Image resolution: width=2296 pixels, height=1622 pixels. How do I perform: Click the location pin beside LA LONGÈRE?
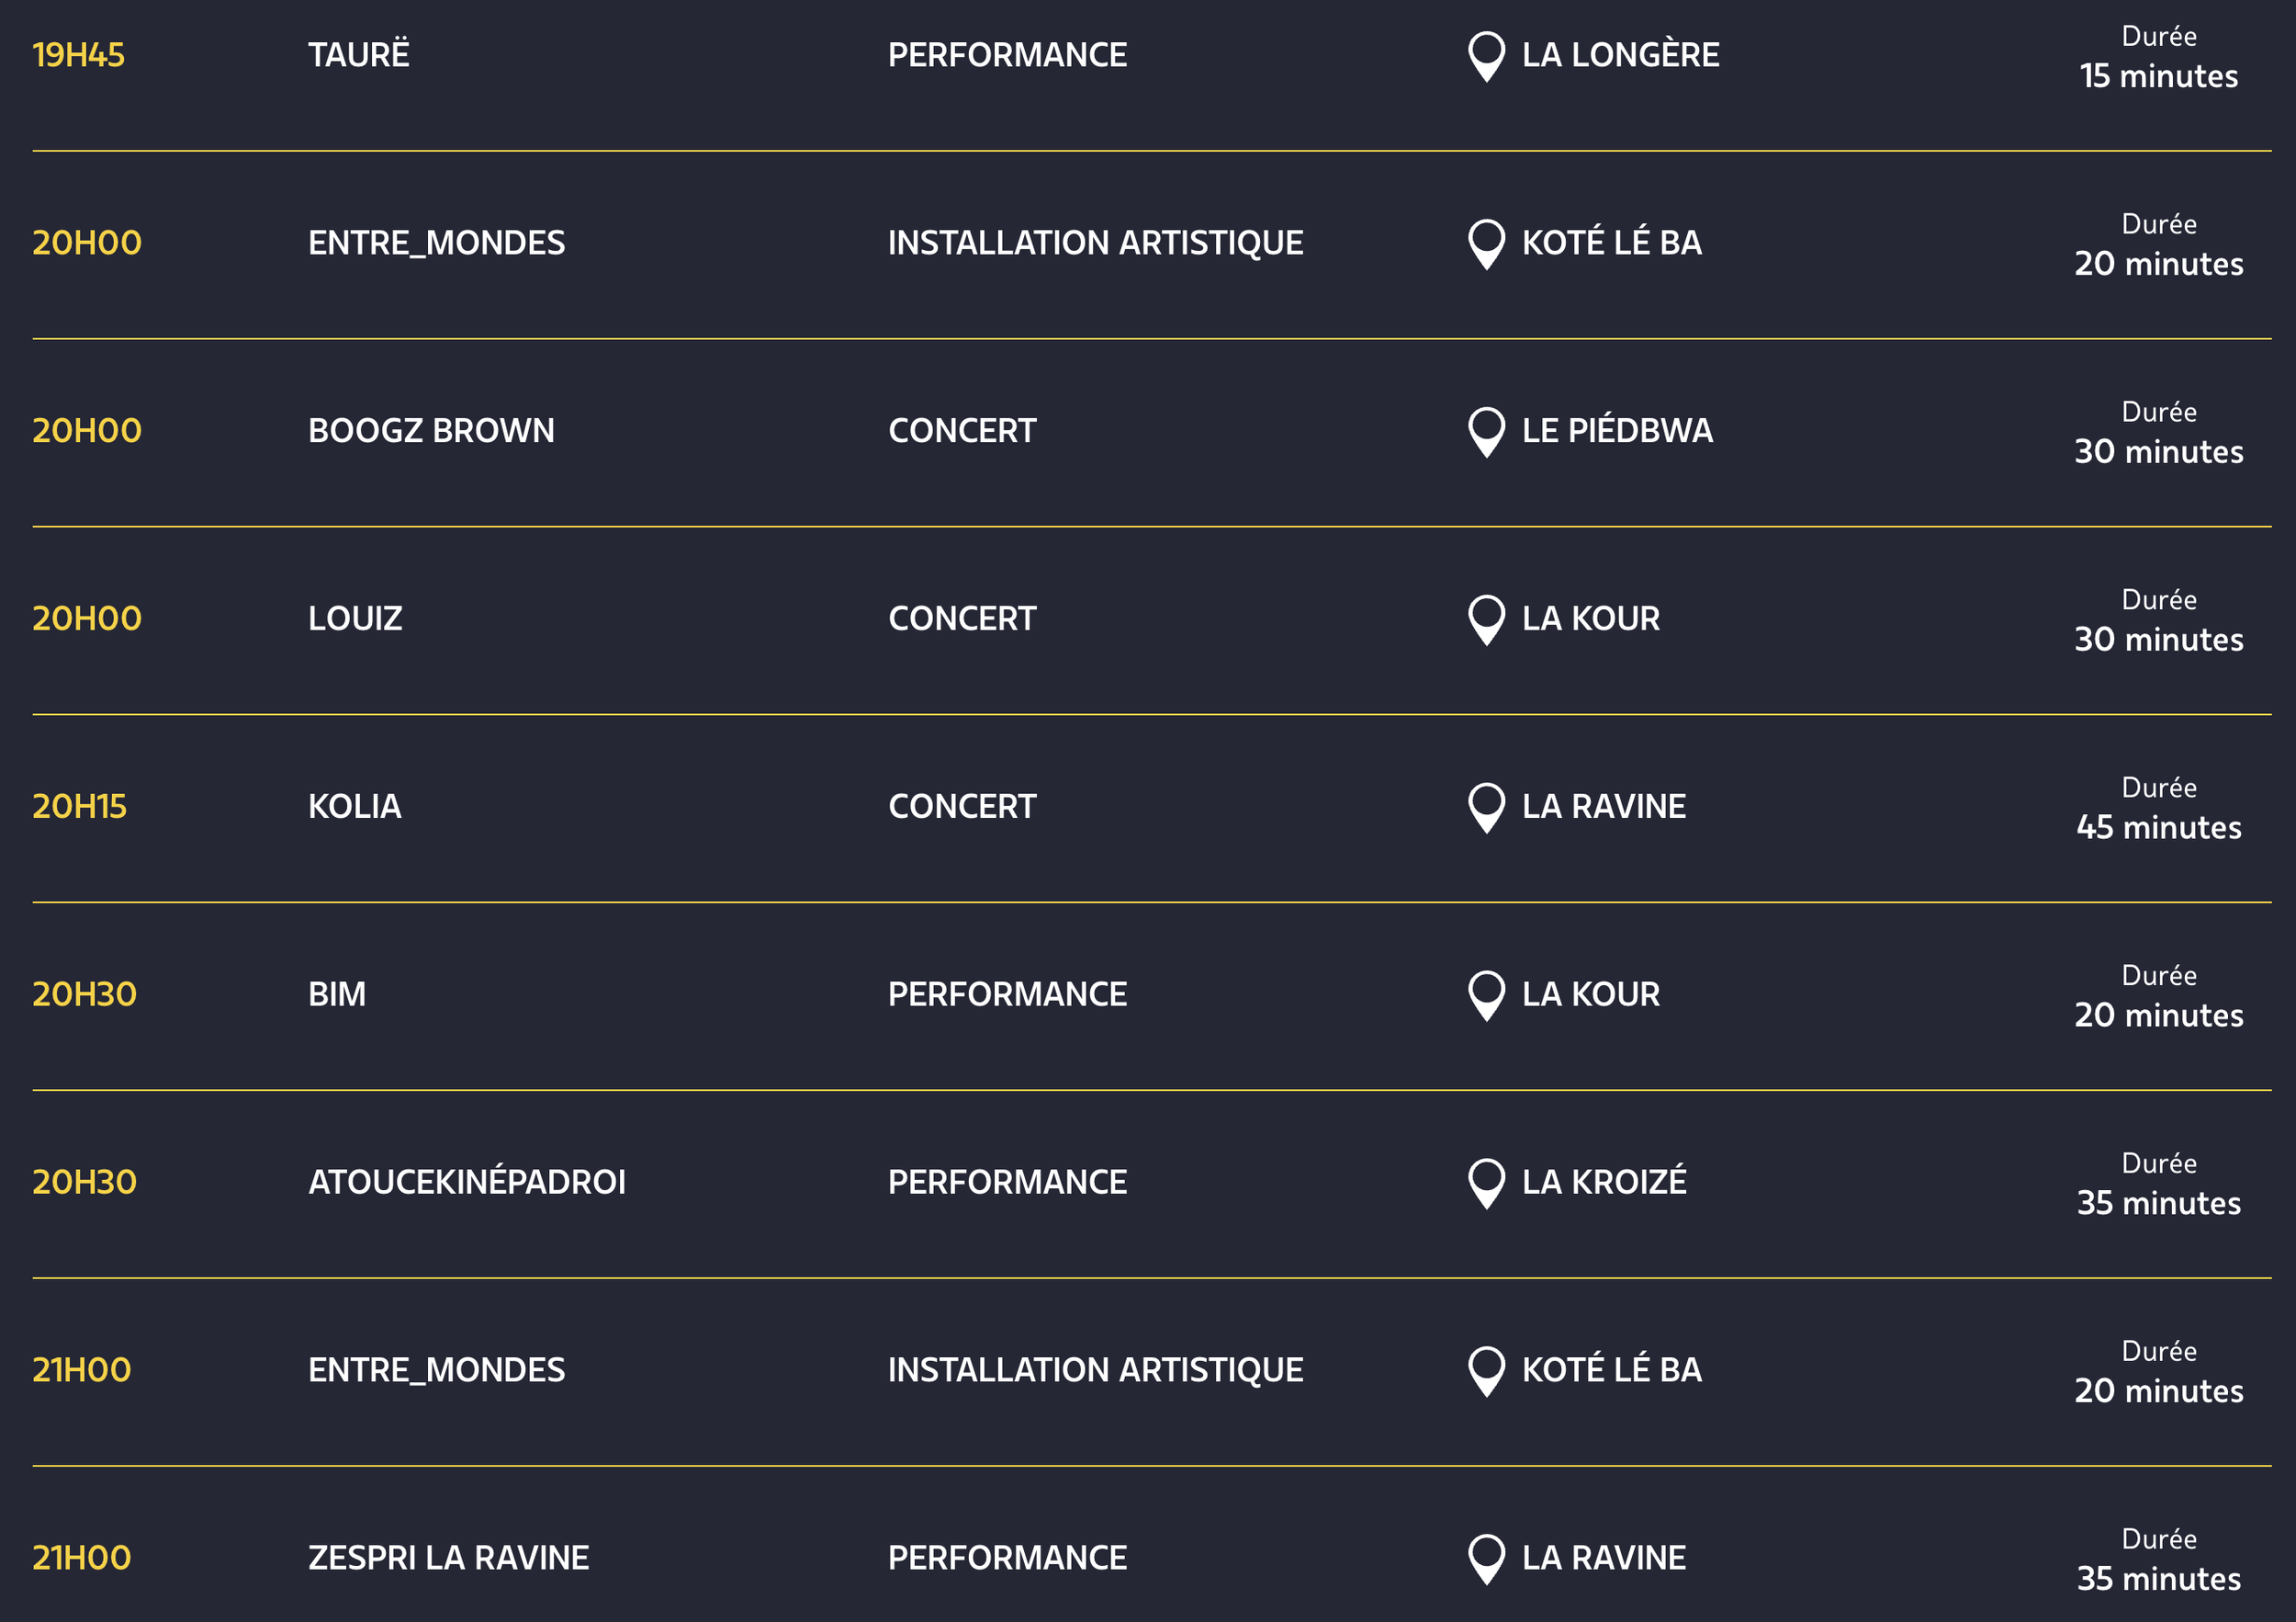(1486, 56)
